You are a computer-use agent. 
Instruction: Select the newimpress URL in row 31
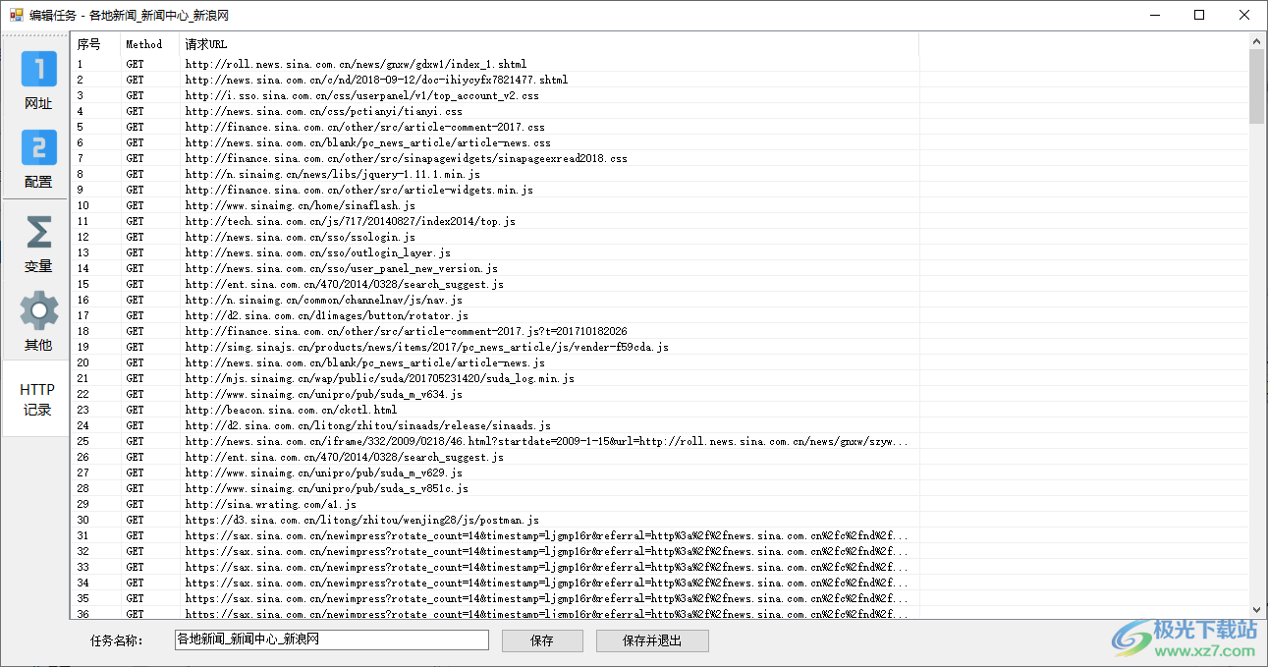[x=546, y=535]
